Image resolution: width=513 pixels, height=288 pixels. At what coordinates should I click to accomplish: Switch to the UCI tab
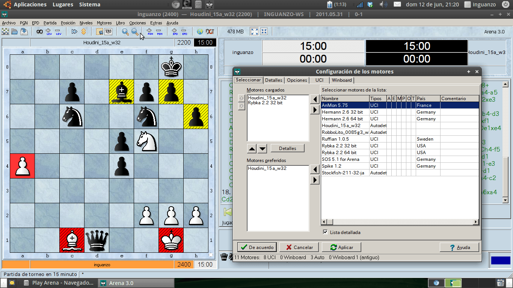pyautogui.click(x=319, y=80)
